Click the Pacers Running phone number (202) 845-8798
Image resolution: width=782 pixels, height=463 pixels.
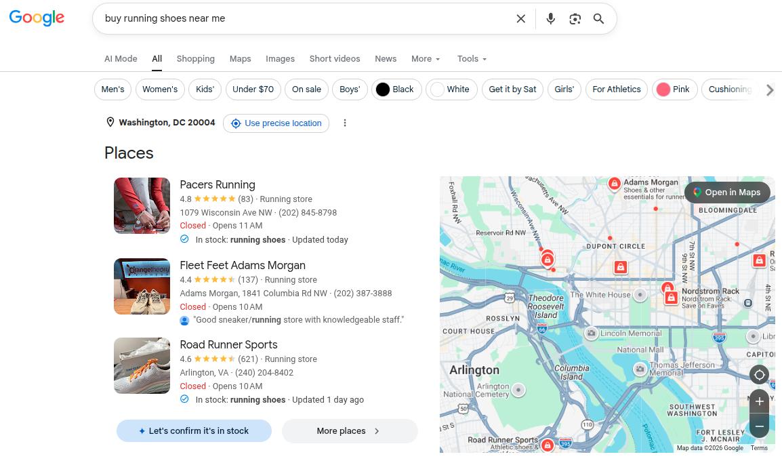(x=308, y=213)
